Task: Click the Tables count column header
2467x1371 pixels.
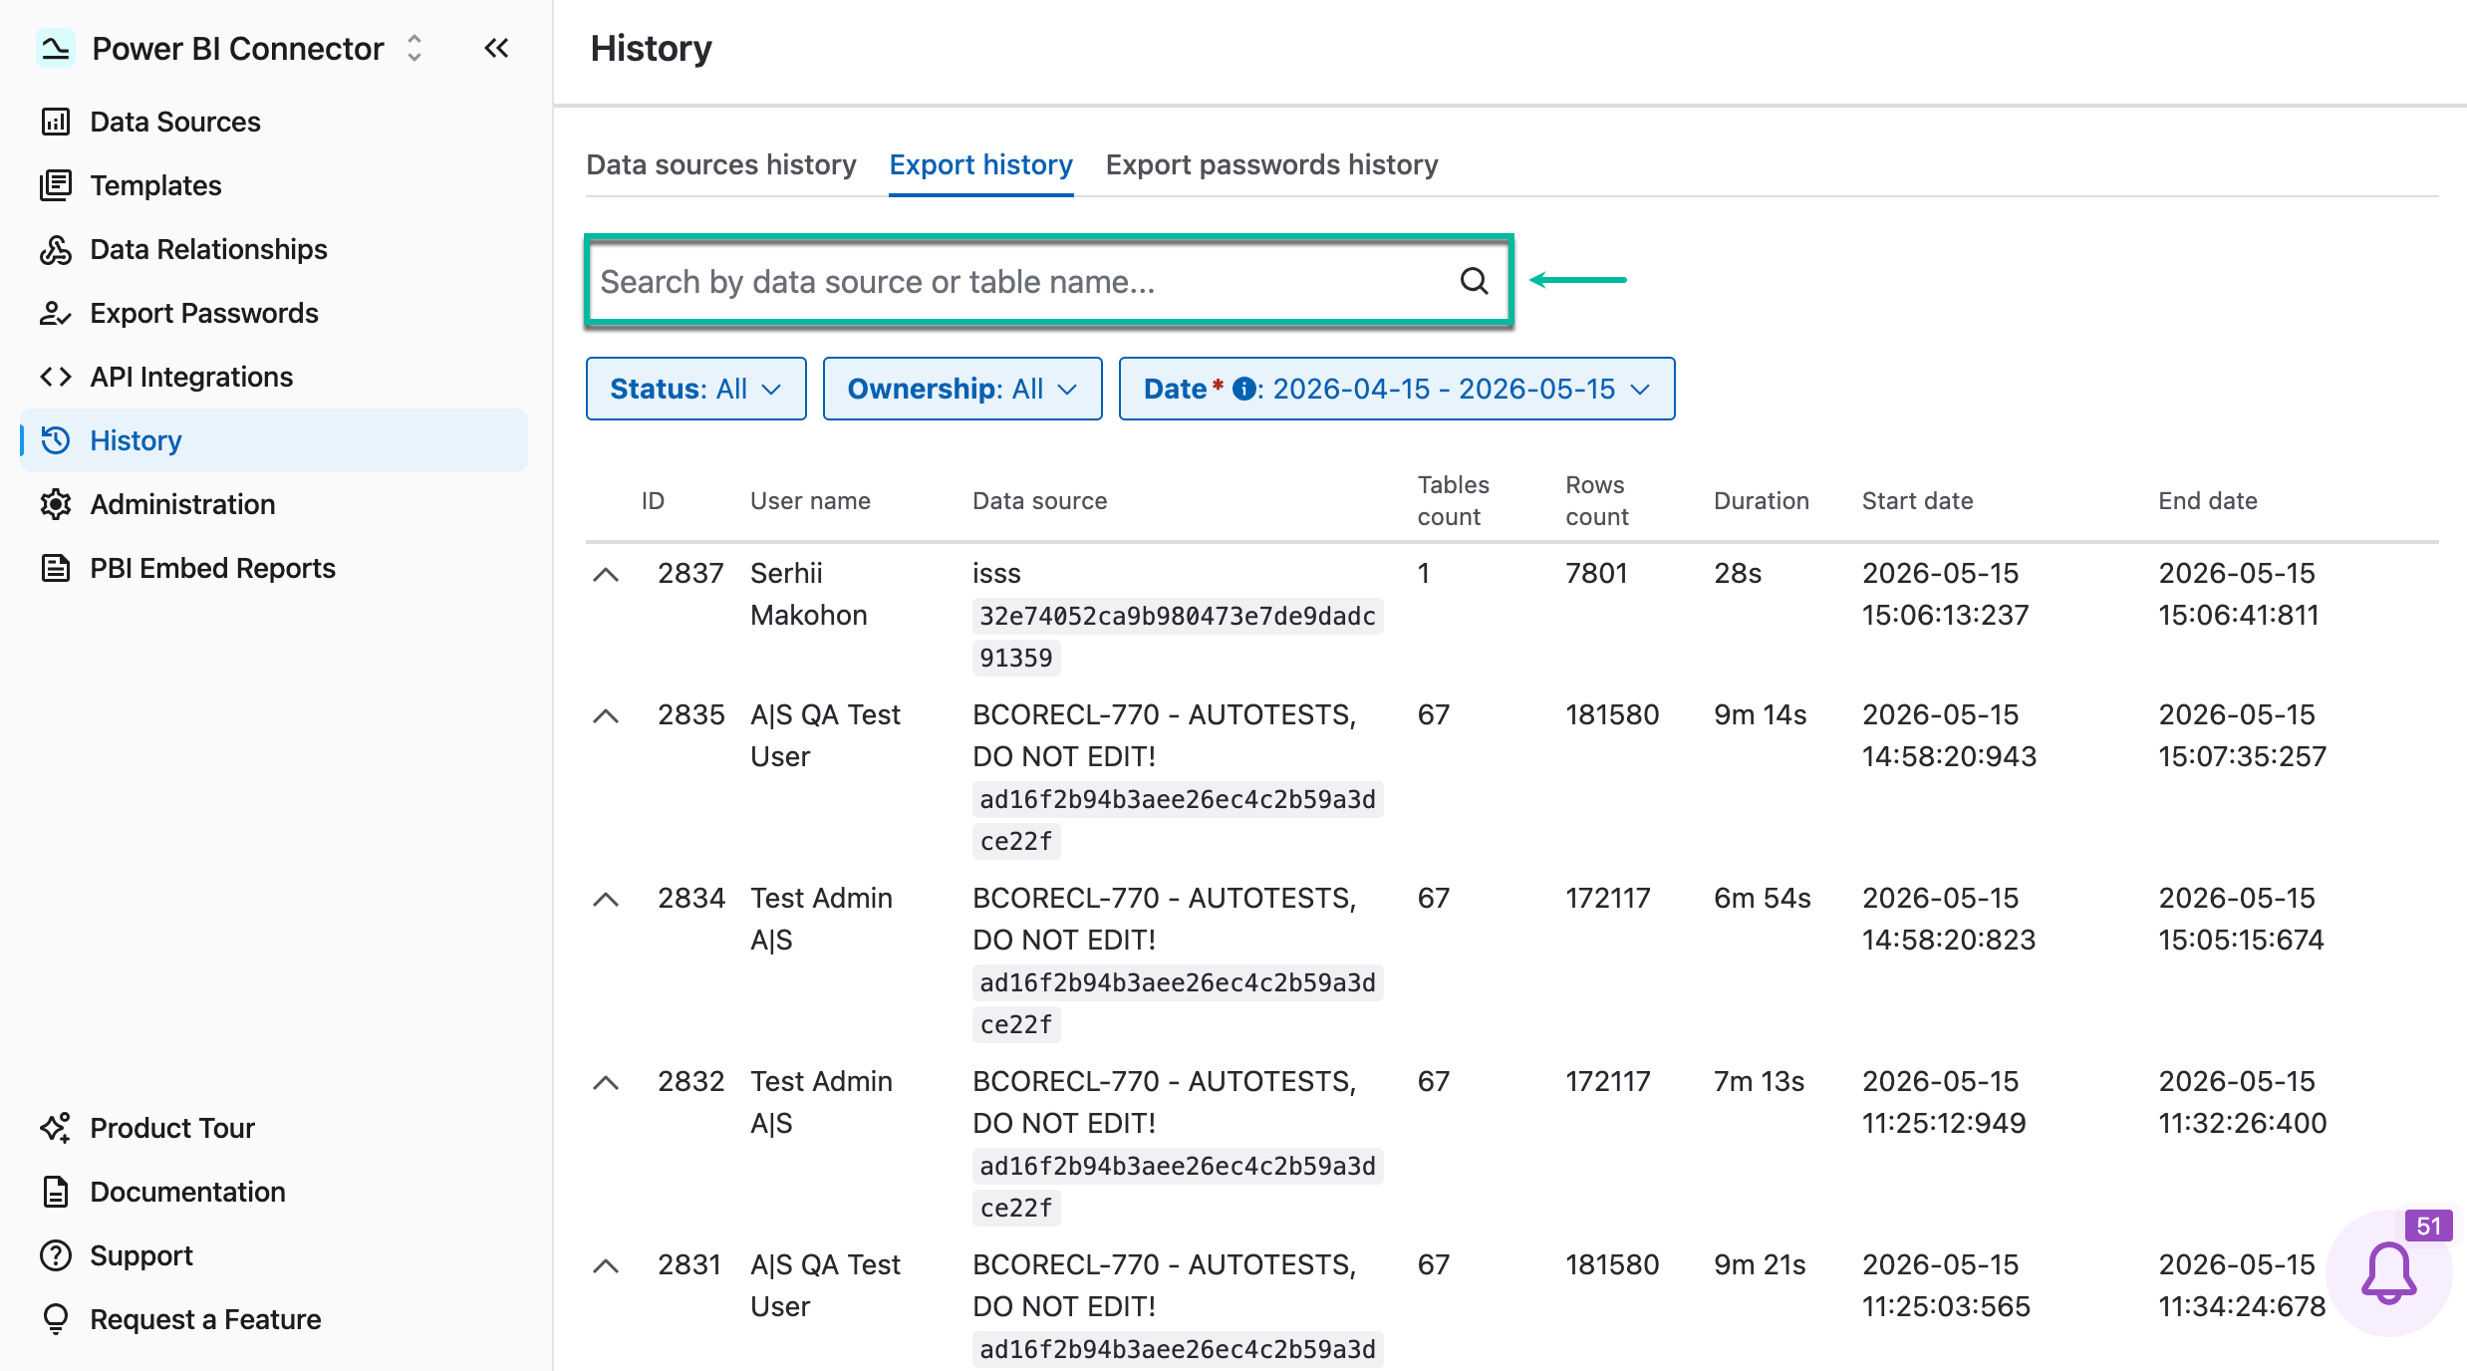Action: pyautogui.click(x=1453, y=501)
